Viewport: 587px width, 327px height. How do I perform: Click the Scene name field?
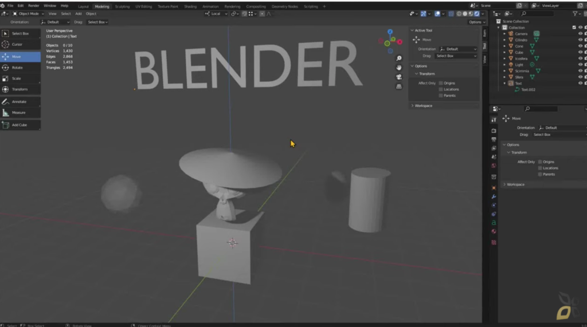tap(497, 6)
